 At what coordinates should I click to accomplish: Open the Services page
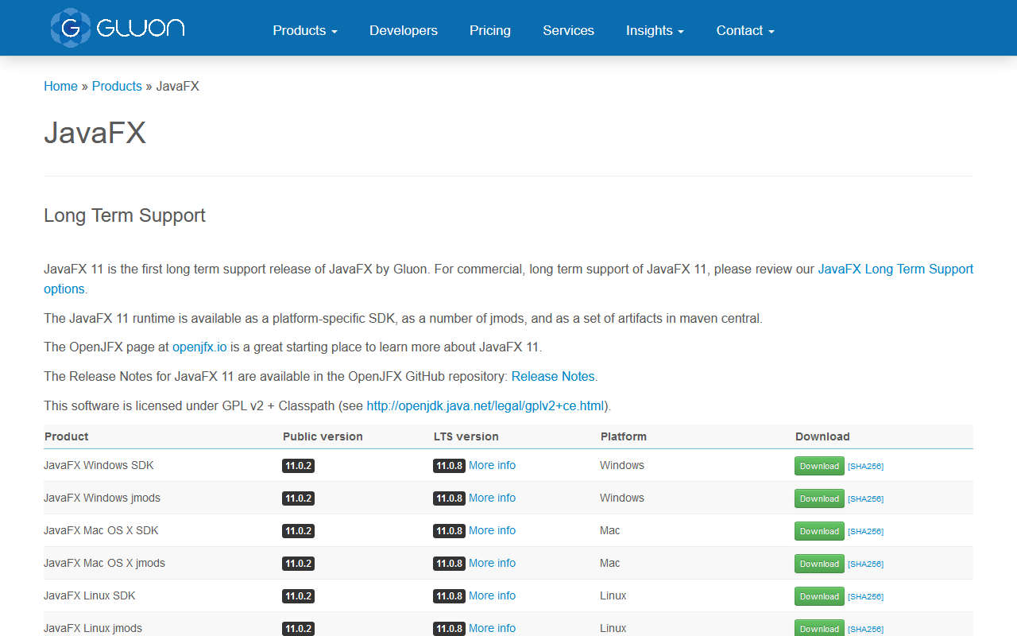click(x=568, y=30)
